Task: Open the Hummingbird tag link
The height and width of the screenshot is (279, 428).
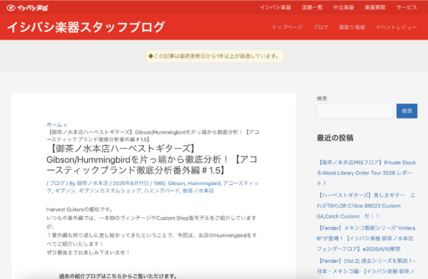Action: pos(204,183)
